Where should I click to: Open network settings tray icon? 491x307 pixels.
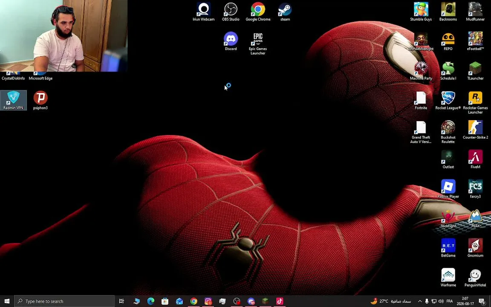coord(434,301)
